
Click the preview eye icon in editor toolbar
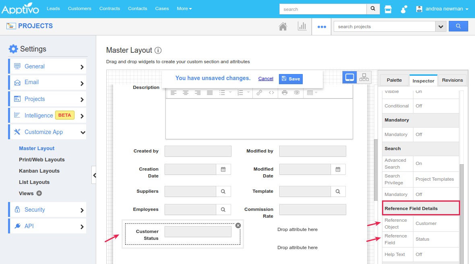pos(297,93)
